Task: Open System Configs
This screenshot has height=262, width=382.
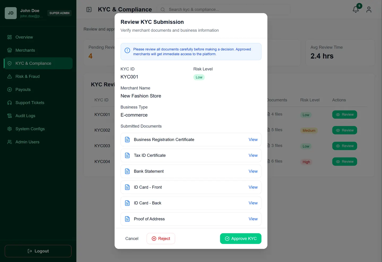Action: tap(38, 129)
